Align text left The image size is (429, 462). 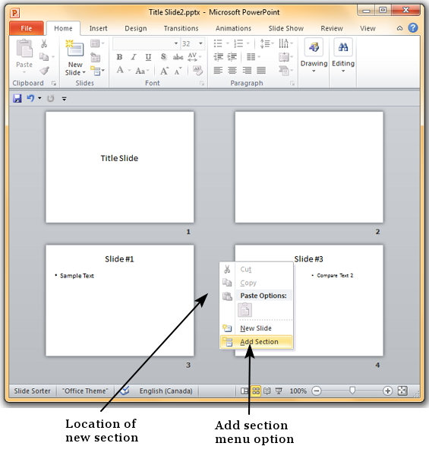(x=218, y=71)
